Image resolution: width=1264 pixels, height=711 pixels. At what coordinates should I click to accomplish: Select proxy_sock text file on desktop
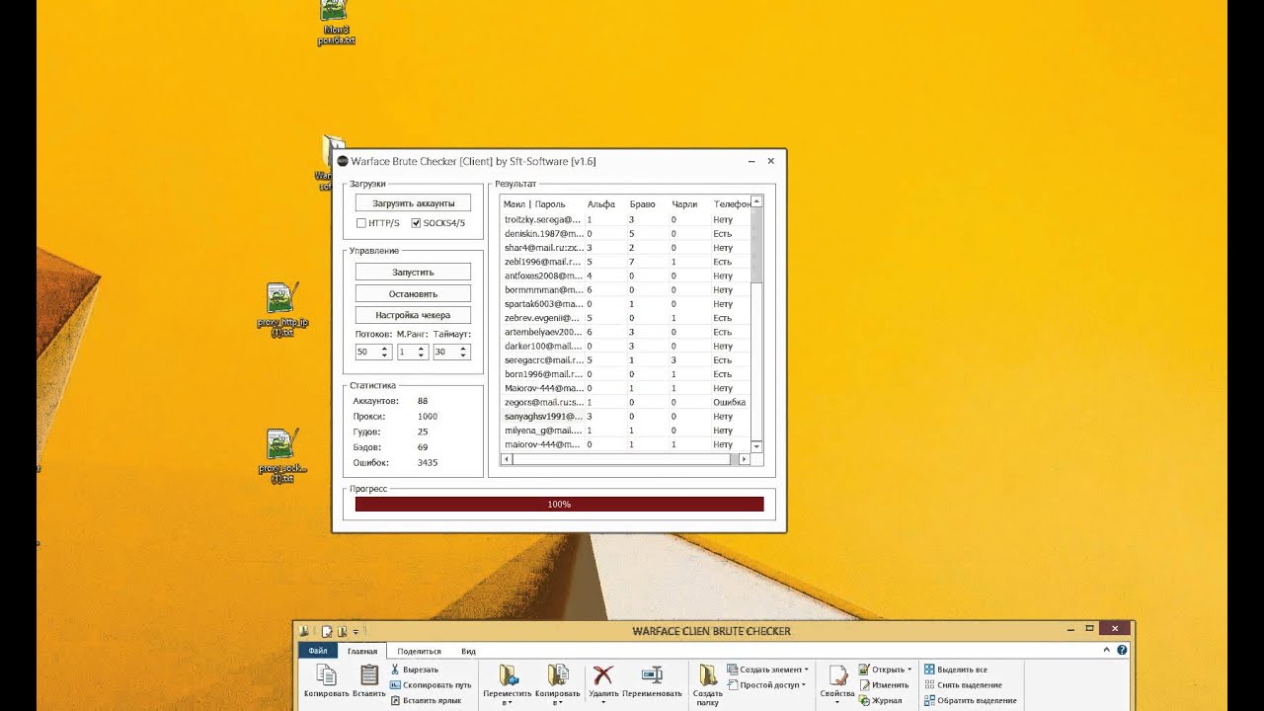tap(282, 456)
